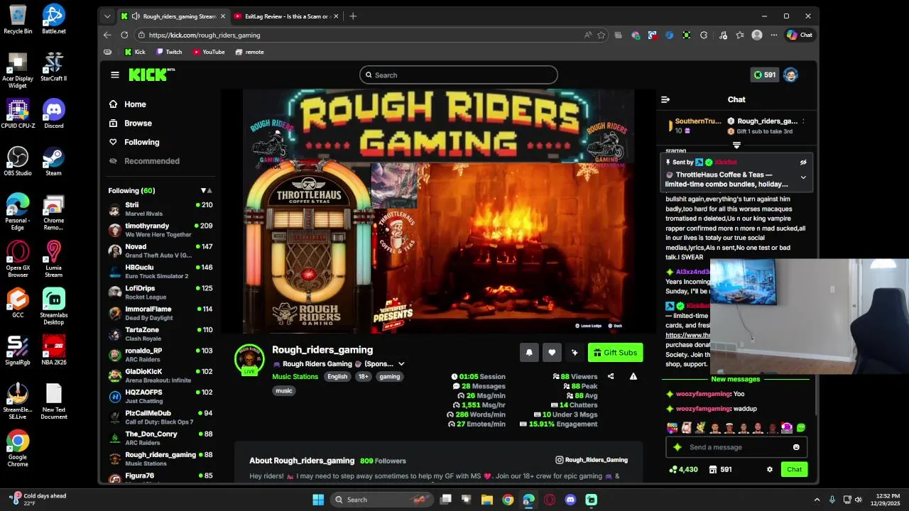Open Novad channel in following list
Image resolution: width=909 pixels, height=511 pixels.
click(160, 251)
